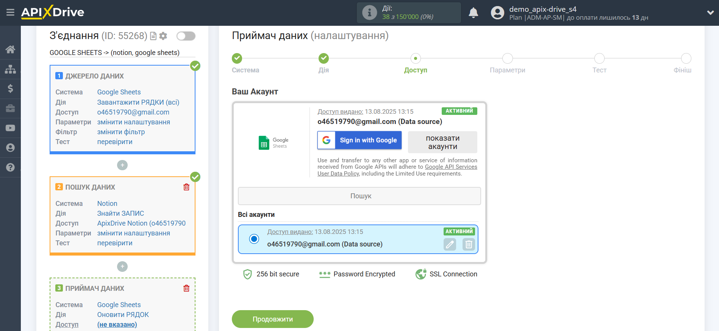Click перевірити in ДЖЕРЕЛО ДАНИХ block
The image size is (719, 331).
[115, 142]
